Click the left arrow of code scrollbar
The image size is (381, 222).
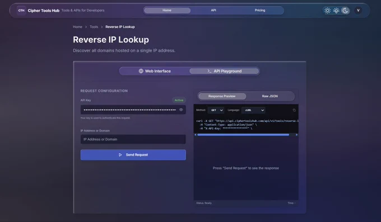point(196,135)
